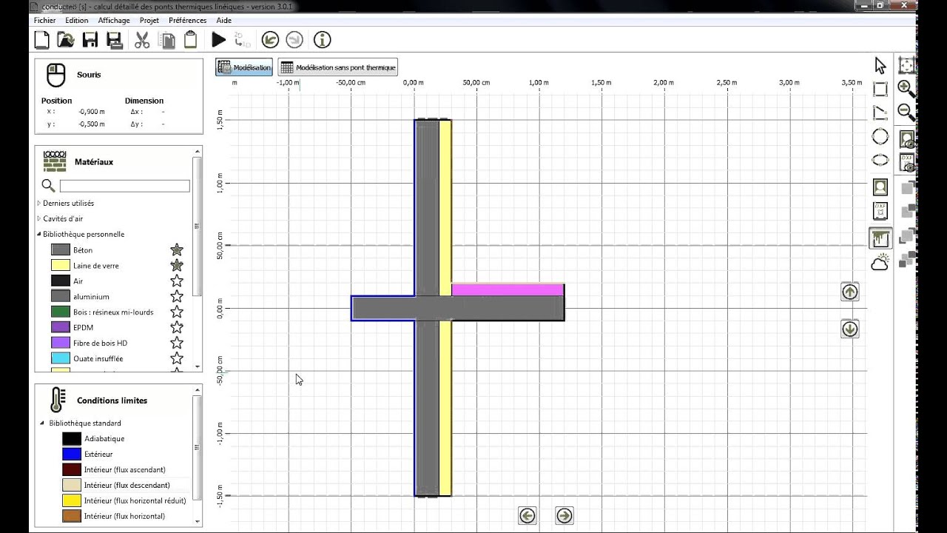Pan the canvas up with the up arrow
Image resolution: width=947 pixels, height=533 pixels.
click(849, 292)
